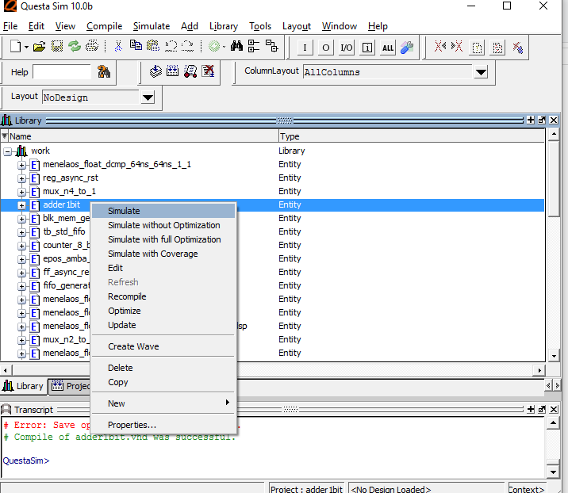
Task: Switch to the Project tab
Action: pos(70,386)
